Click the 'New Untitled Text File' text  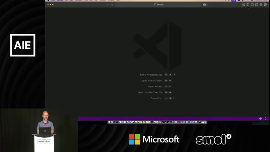point(150,92)
